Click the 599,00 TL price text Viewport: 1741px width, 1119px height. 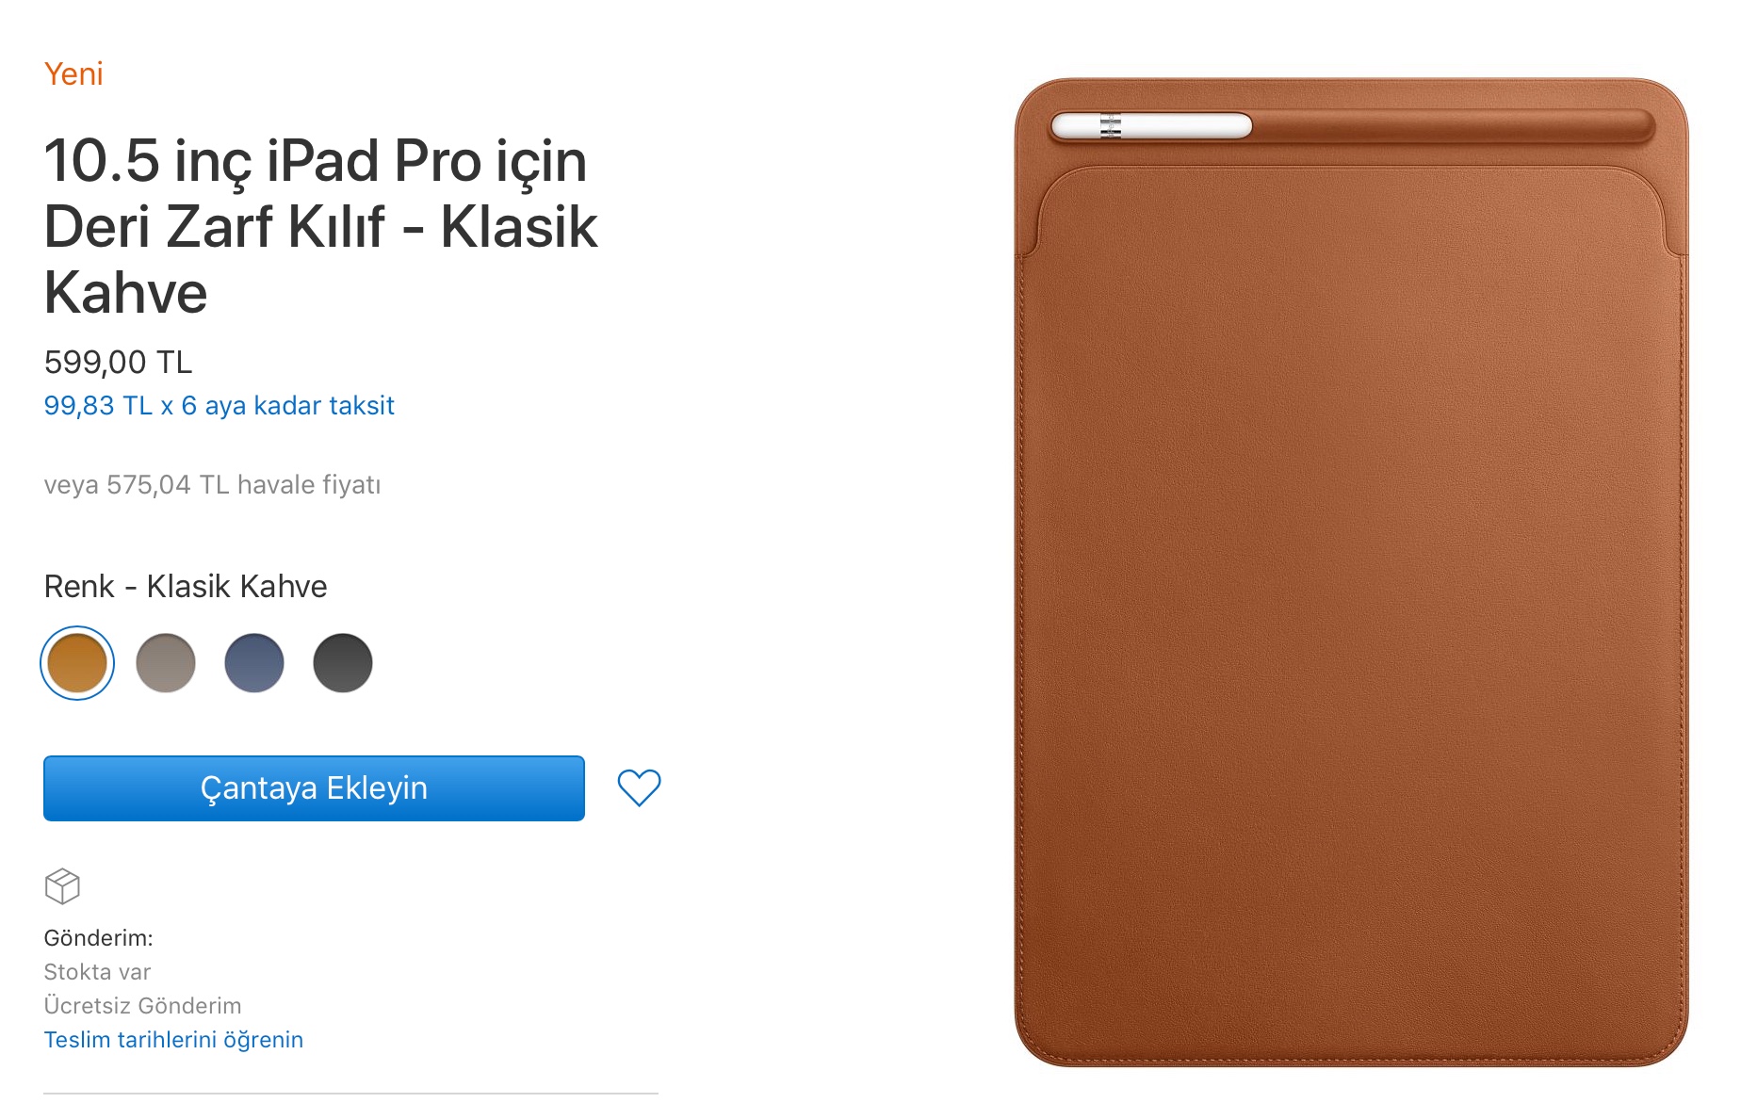point(118,362)
